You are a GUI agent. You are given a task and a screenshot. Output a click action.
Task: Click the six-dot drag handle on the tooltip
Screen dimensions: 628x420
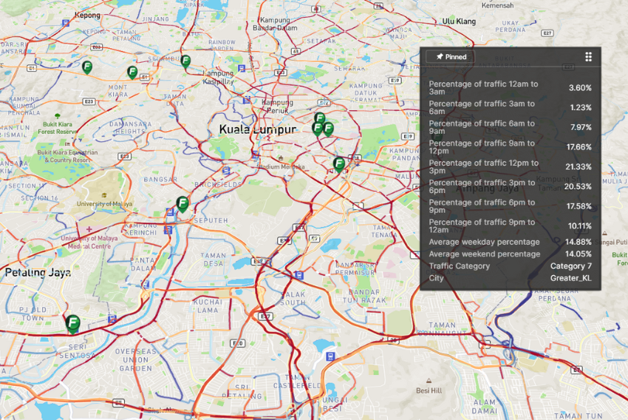tap(588, 57)
